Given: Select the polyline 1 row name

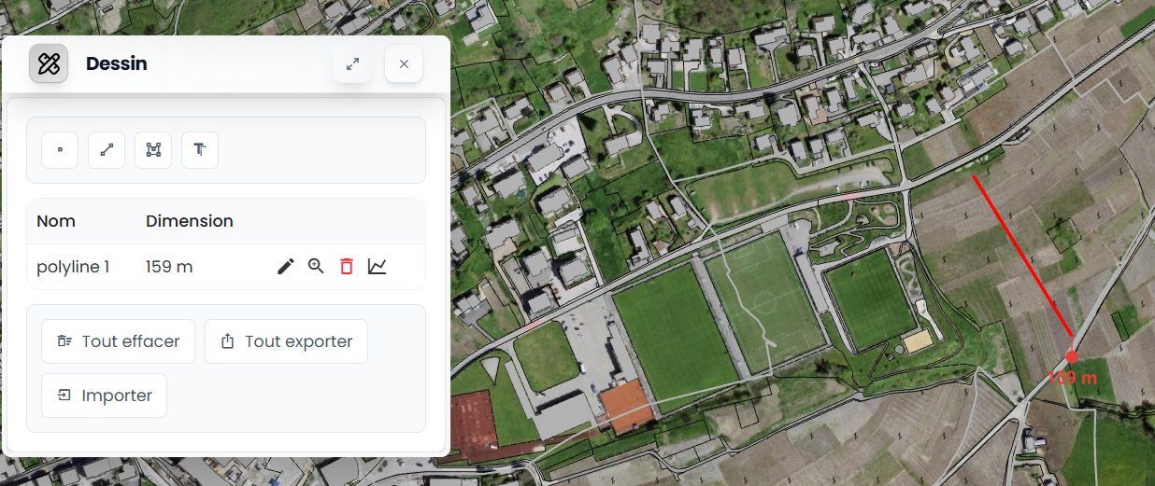Looking at the screenshot, I should (x=73, y=267).
